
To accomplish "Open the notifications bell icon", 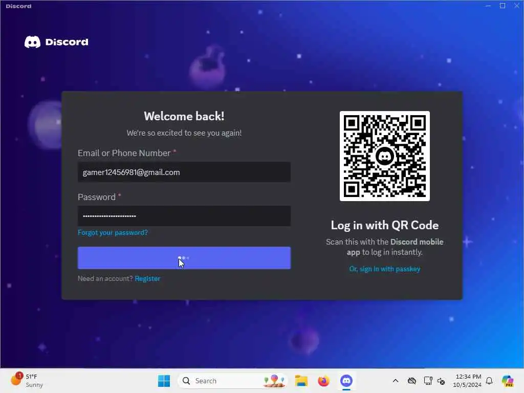I will point(489,381).
